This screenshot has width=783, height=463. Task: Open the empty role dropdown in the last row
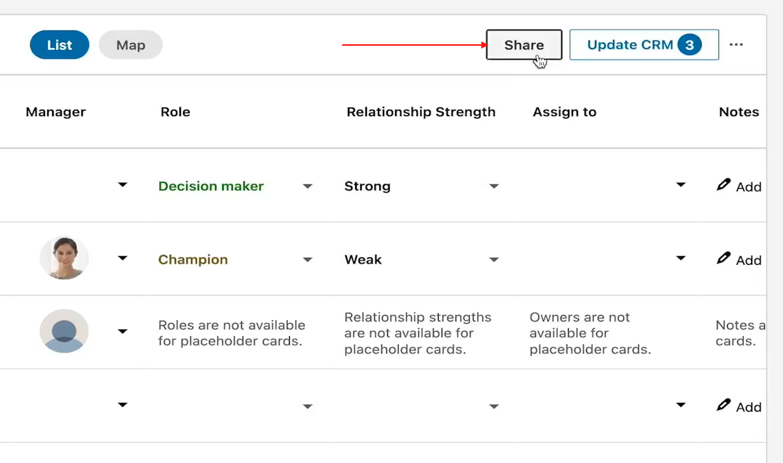point(307,406)
